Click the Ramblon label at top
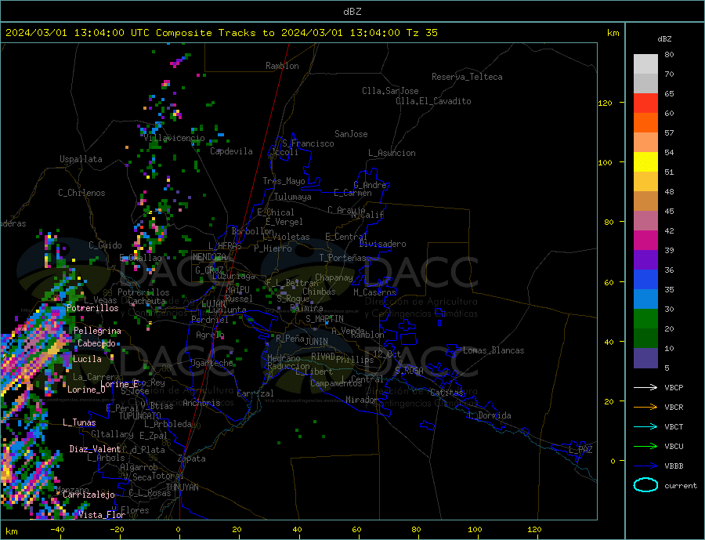The image size is (705, 540). click(282, 66)
